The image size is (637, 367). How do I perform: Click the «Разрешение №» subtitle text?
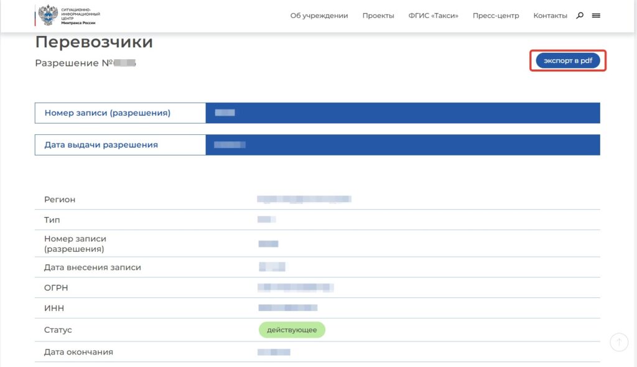click(x=76, y=63)
